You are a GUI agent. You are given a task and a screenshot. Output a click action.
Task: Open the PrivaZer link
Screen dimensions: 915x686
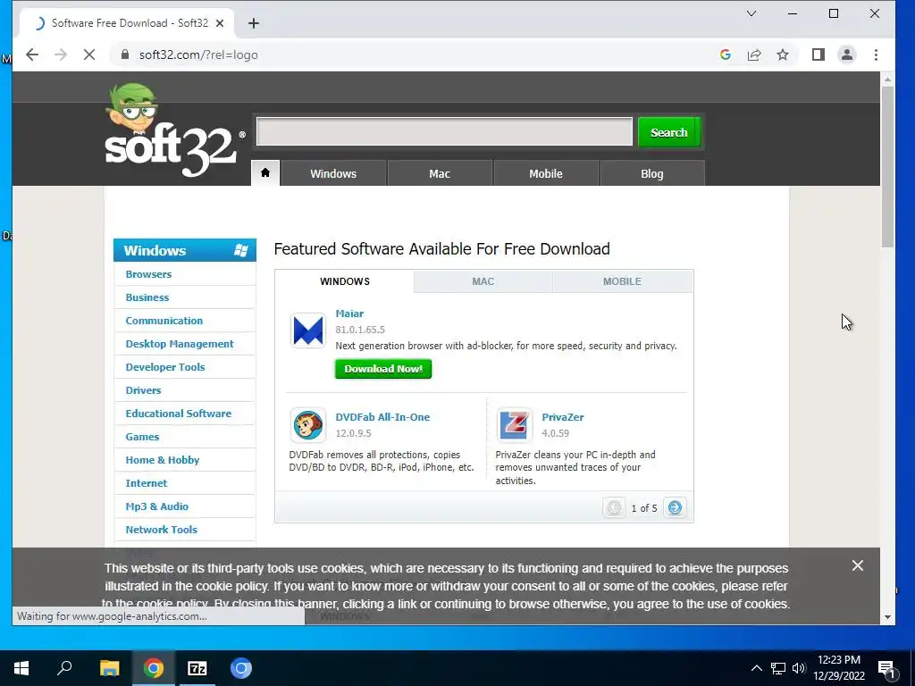563,417
